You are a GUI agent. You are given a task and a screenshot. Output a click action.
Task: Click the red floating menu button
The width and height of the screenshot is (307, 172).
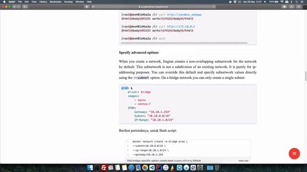294,153
